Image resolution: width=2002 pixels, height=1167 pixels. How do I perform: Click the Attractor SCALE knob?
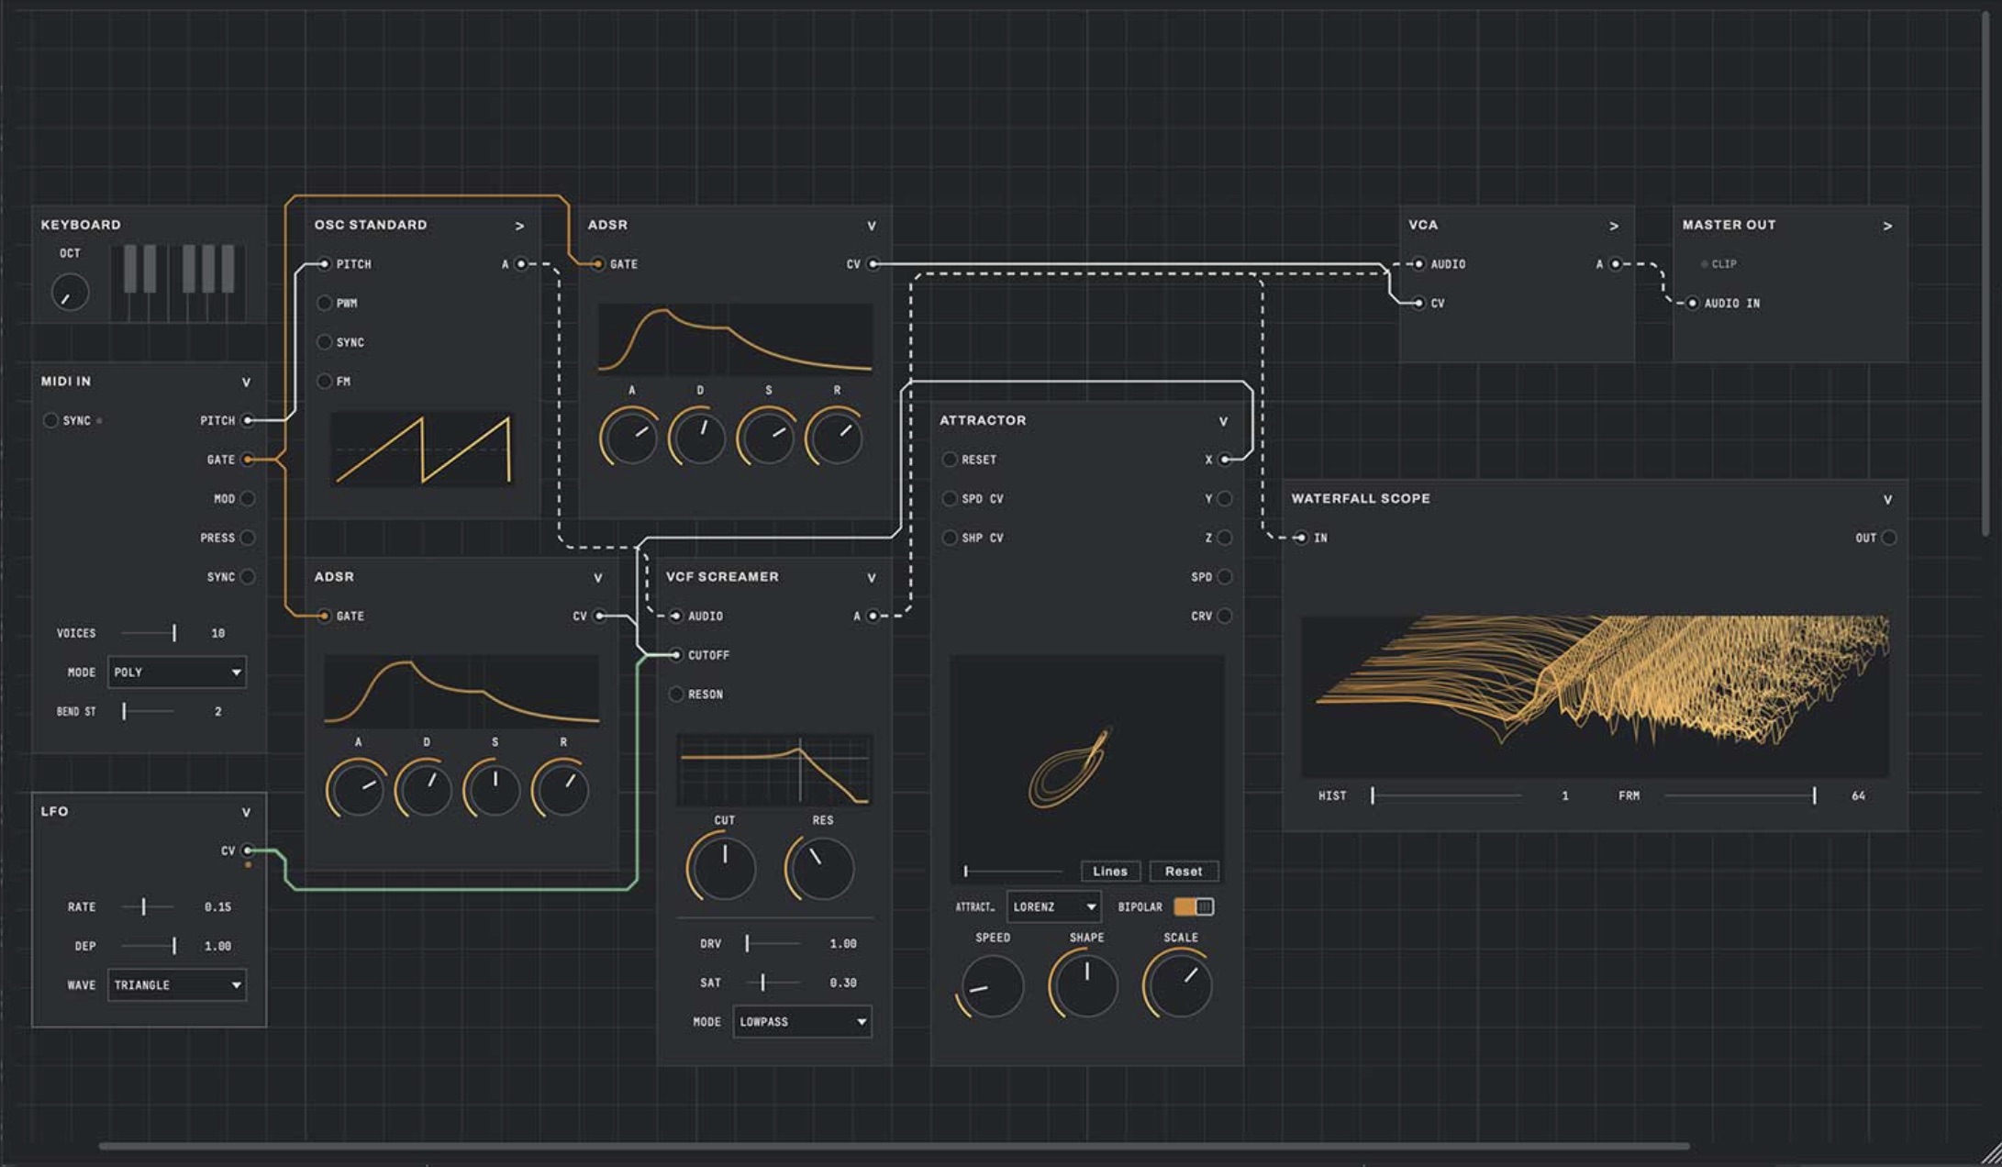1180,984
